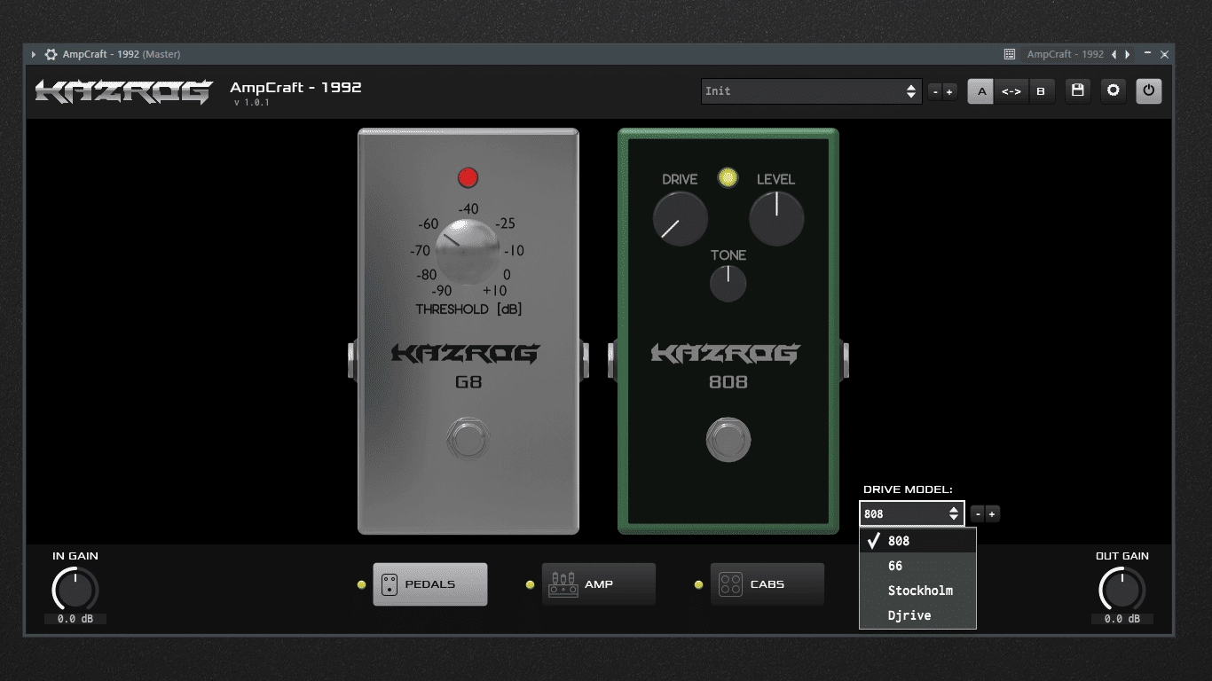Toggle the plugin power button
This screenshot has width=1212, height=681.
[x=1149, y=90]
